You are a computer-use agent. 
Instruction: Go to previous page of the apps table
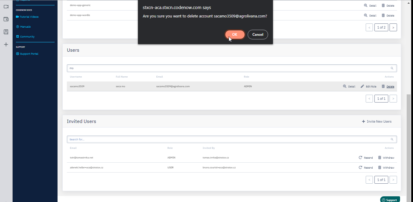coord(369,27)
